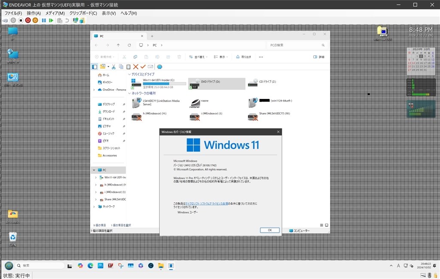Screen dimensions: 440x279
Task: Click the Start button on guest taskbar
Action: [x=9, y=266]
